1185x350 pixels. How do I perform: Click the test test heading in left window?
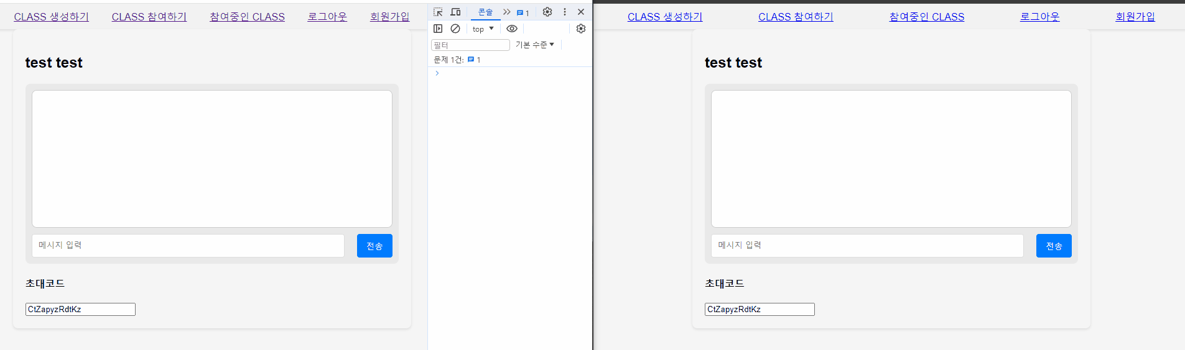pos(54,63)
